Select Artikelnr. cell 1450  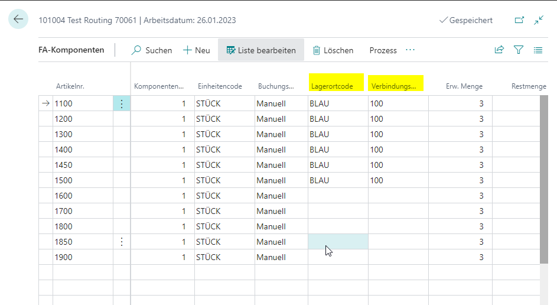[83, 165]
